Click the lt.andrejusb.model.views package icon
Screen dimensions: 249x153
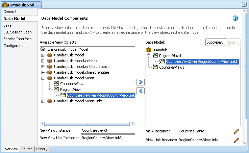click(x=50, y=78)
